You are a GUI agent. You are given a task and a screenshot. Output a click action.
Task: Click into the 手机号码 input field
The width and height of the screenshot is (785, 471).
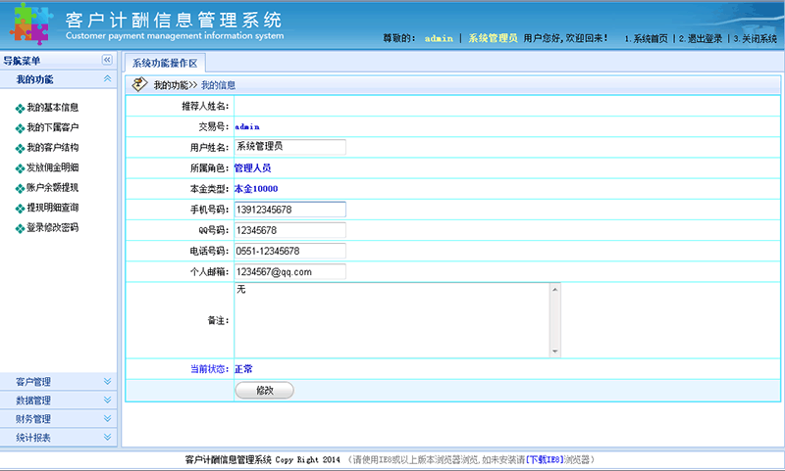click(x=289, y=210)
